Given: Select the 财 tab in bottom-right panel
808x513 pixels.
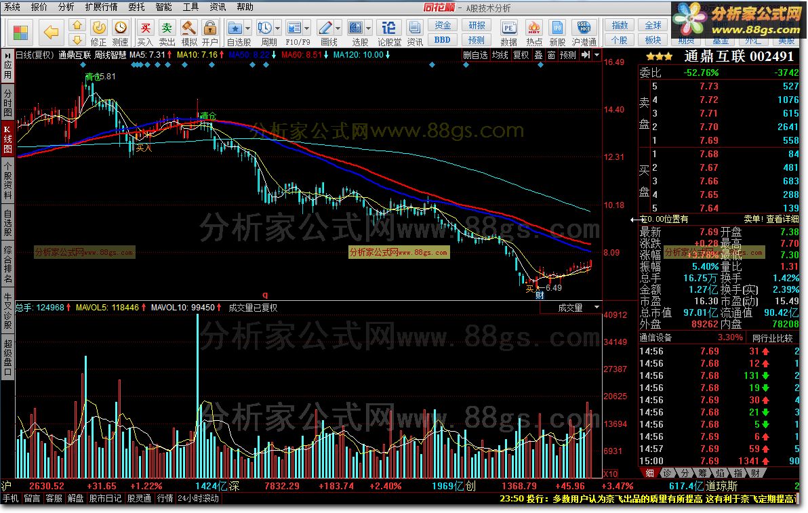Looking at the screenshot, I should [755, 473].
